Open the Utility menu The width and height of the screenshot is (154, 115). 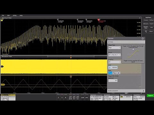coord(15,15)
